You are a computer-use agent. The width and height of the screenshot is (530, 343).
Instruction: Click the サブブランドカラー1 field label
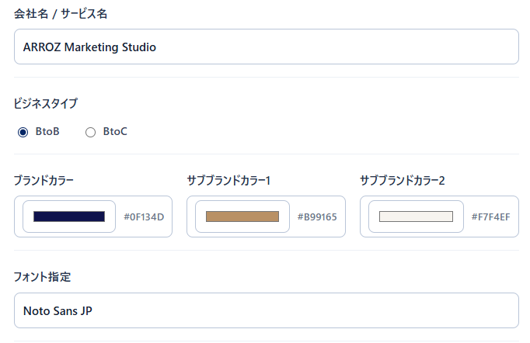coord(228,180)
